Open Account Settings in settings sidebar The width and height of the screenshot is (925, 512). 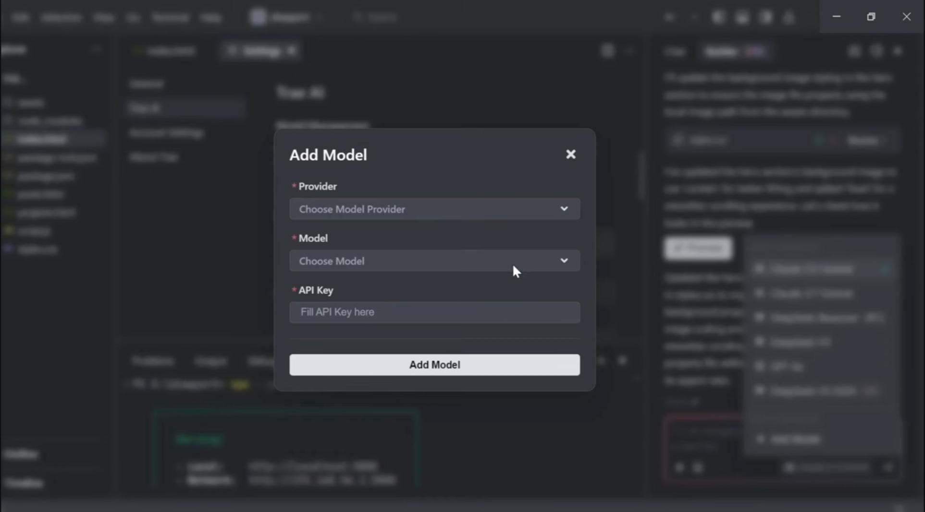click(x=166, y=133)
